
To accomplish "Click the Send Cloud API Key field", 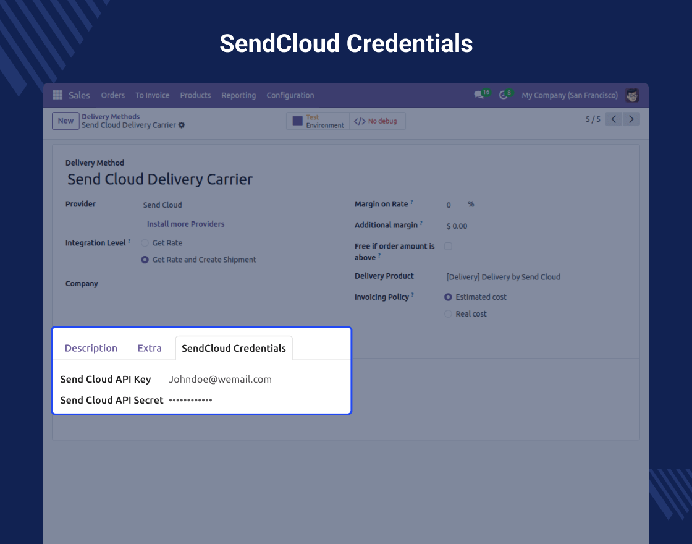I will [220, 380].
